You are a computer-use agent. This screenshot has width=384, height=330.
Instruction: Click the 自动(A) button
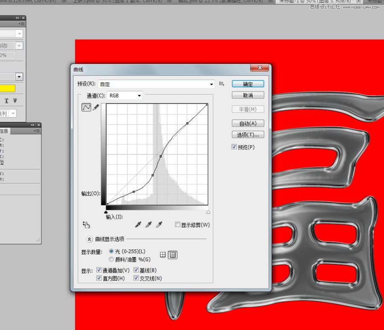pos(248,123)
